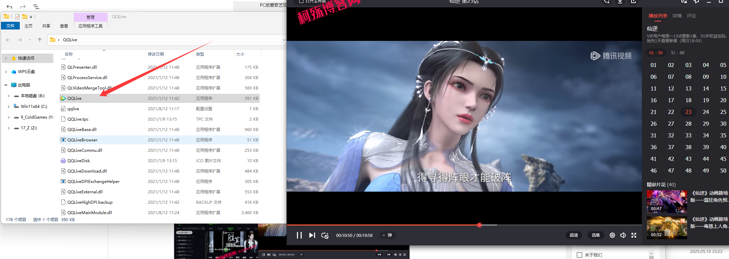Click the undo arrow above Explorer window

pos(9,7)
